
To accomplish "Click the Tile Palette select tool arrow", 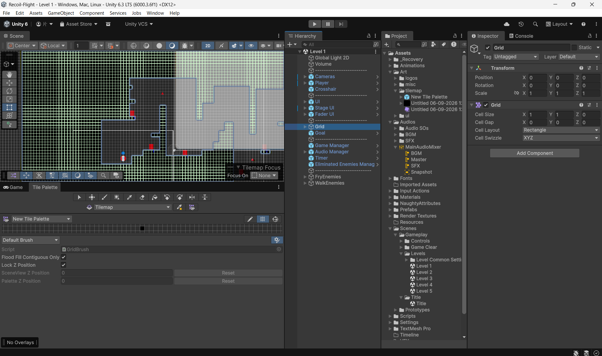I will (79, 197).
